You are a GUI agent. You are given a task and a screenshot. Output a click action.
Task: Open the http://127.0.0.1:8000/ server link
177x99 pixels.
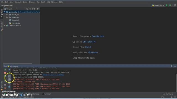53,75
